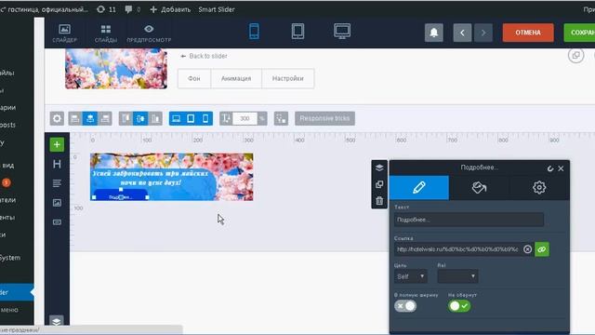Open the updates counter 11 in admin bar

click(106, 9)
